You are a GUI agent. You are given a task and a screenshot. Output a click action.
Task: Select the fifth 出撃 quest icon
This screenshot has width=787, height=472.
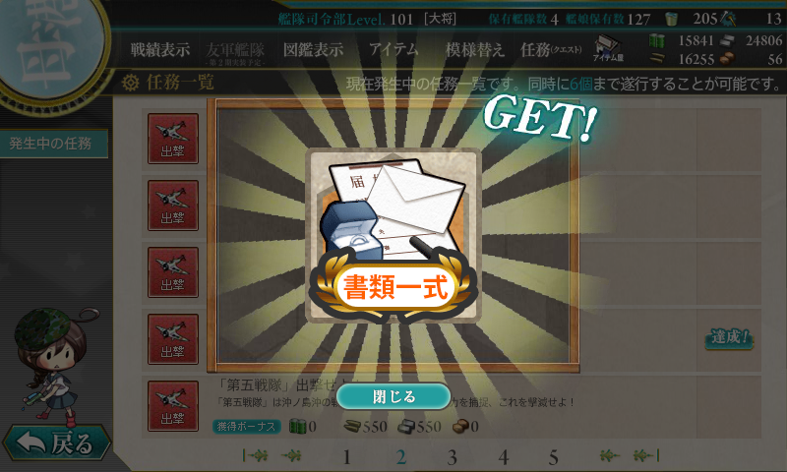(173, 406)
